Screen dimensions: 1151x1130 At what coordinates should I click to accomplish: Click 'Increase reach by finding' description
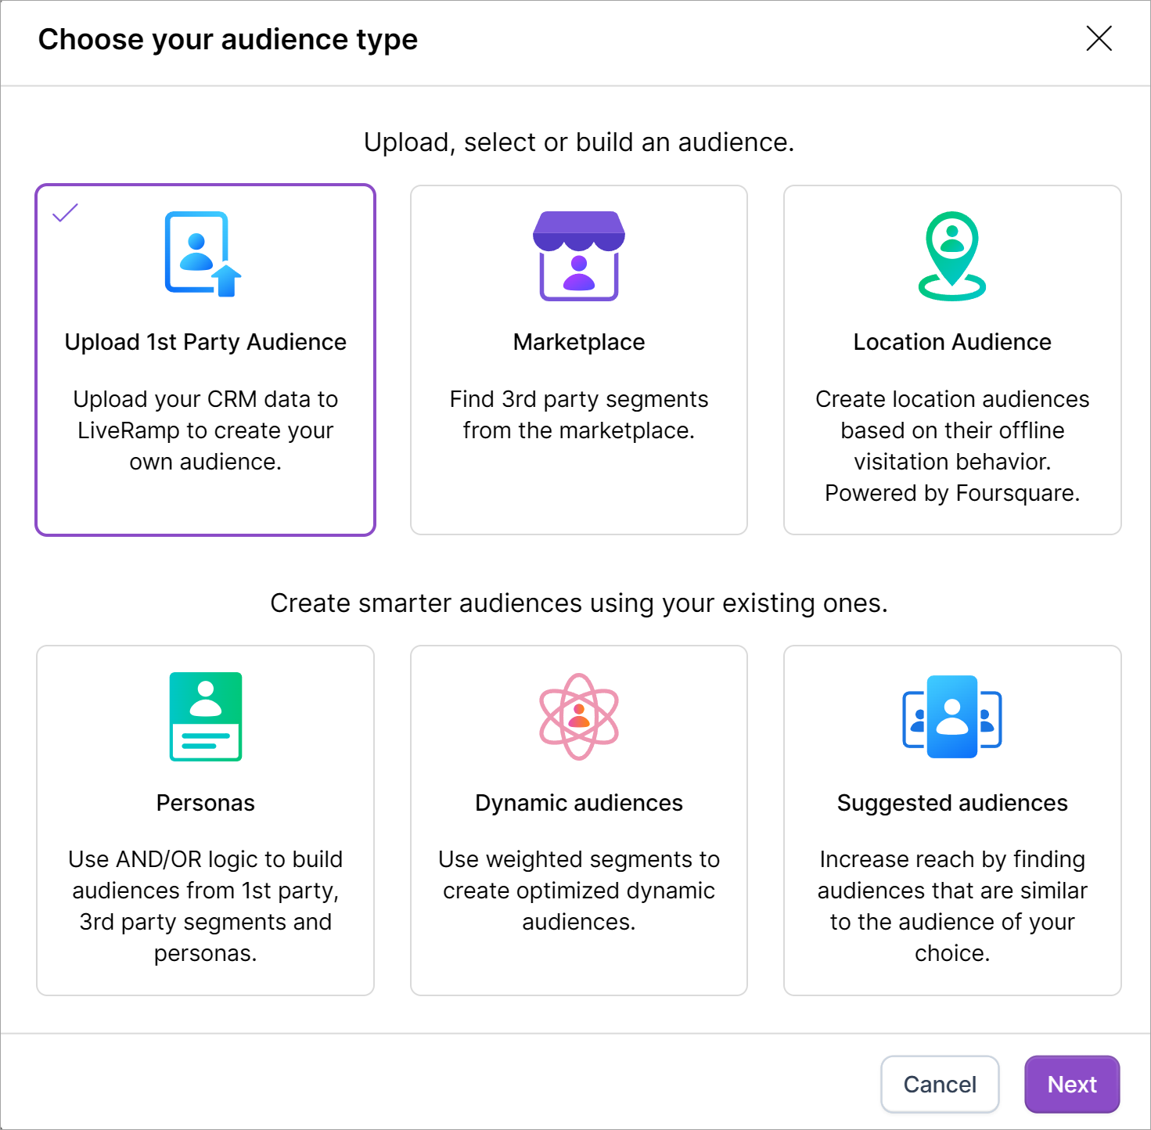click(951, 906)
